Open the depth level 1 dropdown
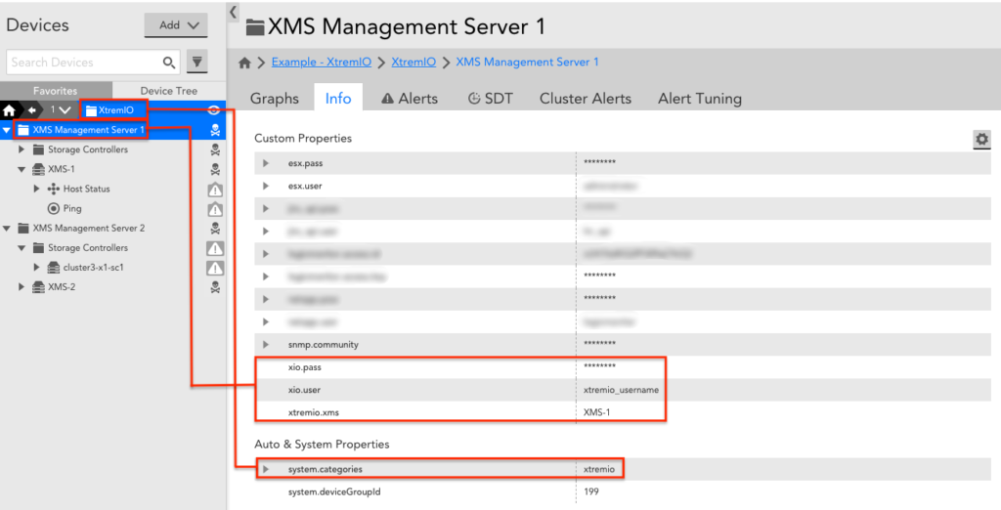Image resolution: width=1001 pixels, height=510 pixels. [x=61, y=110]
